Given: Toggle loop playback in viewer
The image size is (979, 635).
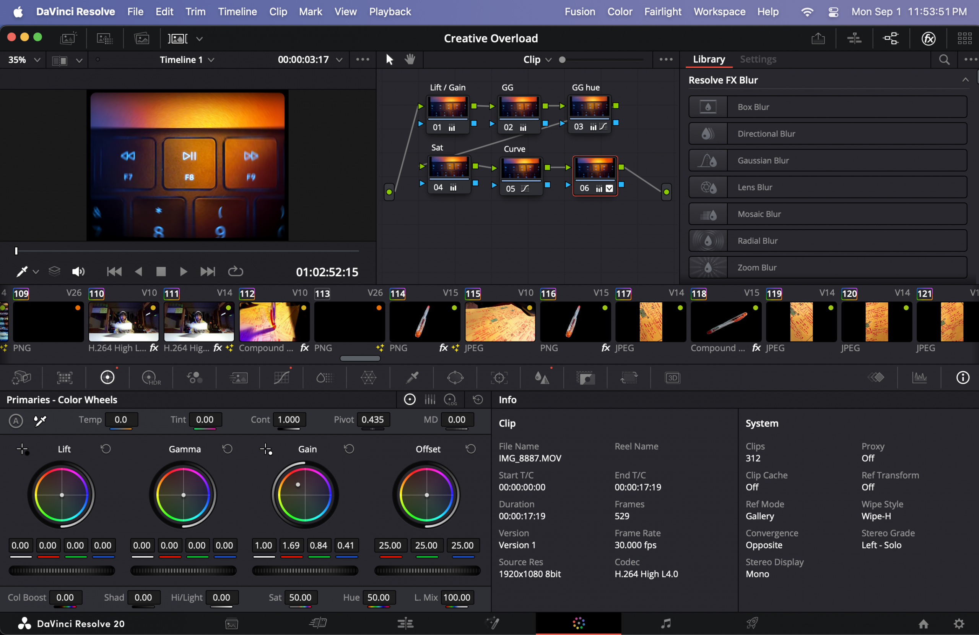Looking at the screenshot, I should (x=235, y=272).
